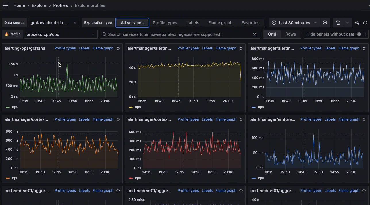The image size is (370, 205).
Task: Open Flame graph for alerting-ops/grafana
Action: (103, 48)
